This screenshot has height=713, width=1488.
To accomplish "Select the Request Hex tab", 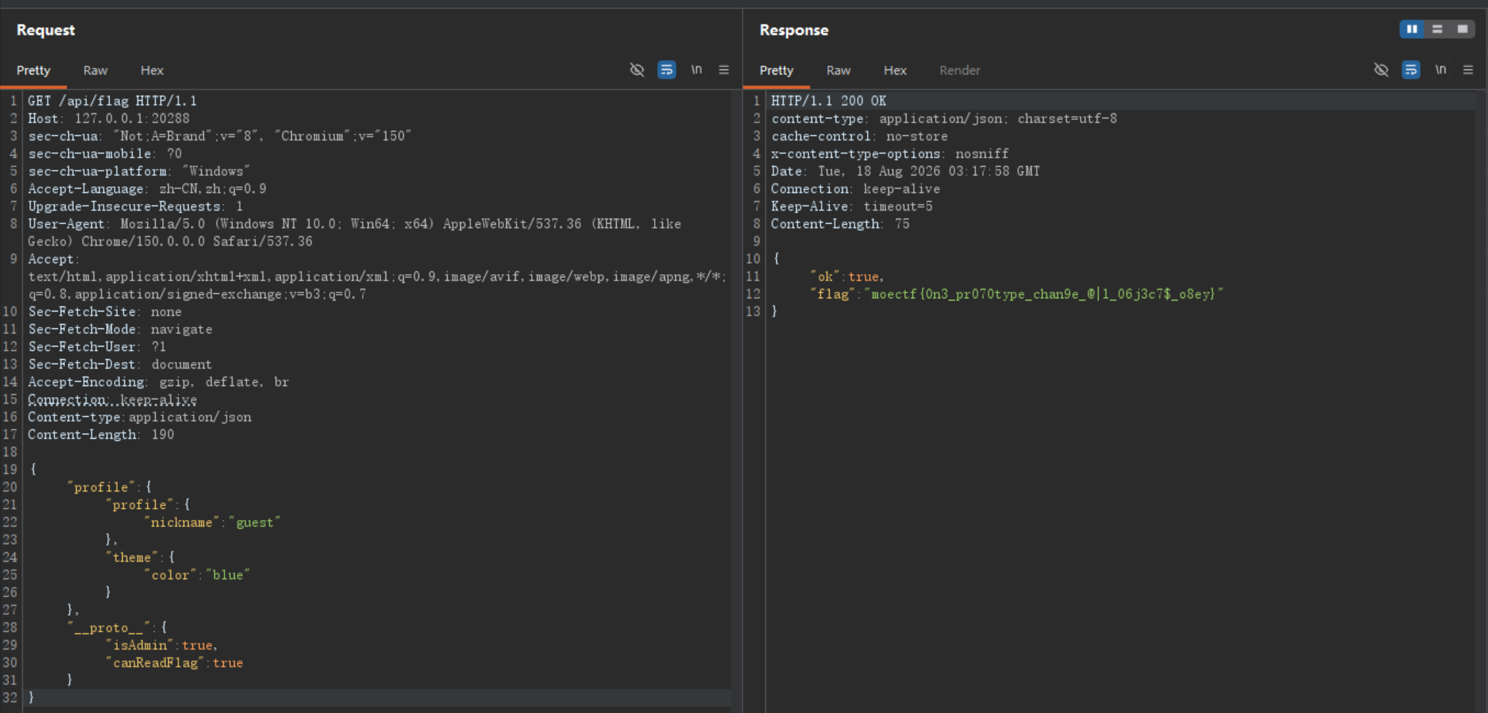I will point(152,70).
